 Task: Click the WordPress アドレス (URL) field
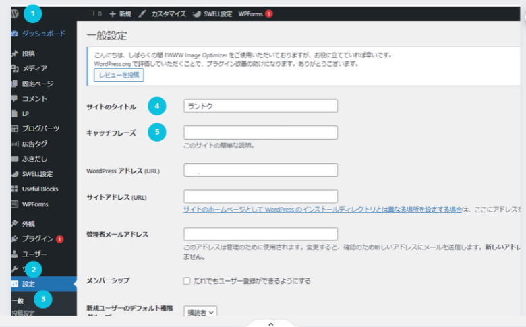[x=261, y=170]
